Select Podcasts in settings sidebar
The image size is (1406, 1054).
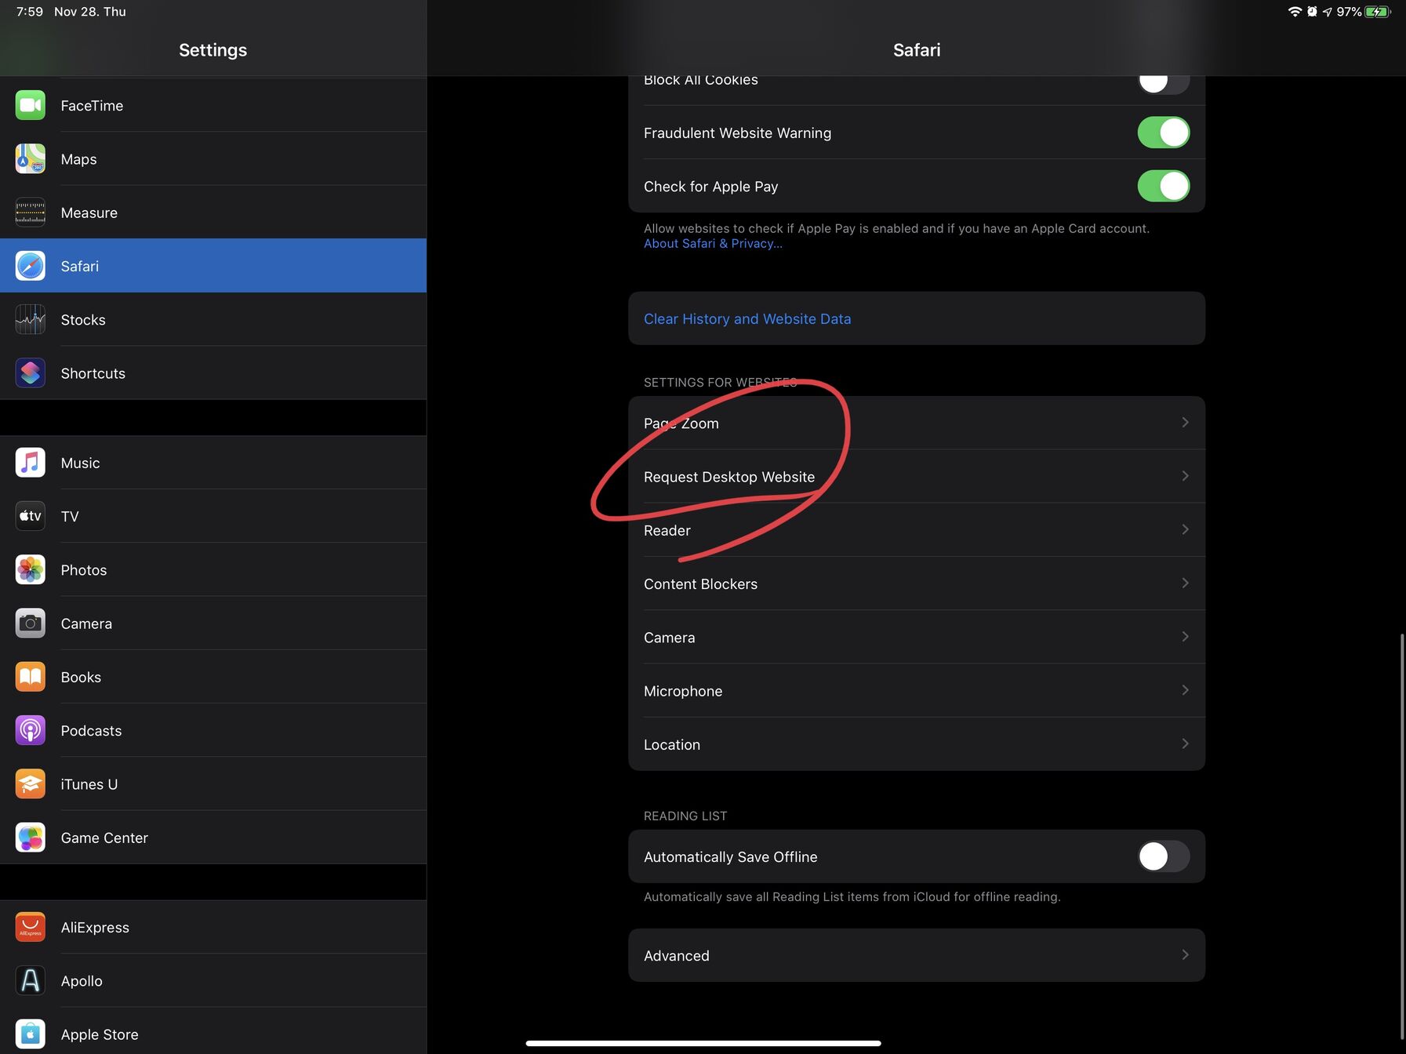tap(213, 730)
